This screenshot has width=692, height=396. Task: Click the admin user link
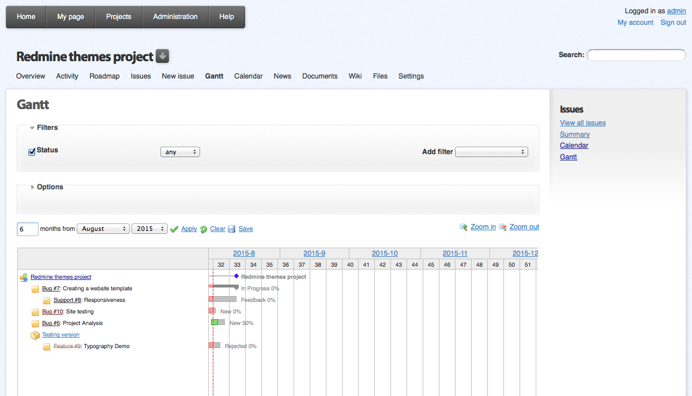(x=676, y=11)
